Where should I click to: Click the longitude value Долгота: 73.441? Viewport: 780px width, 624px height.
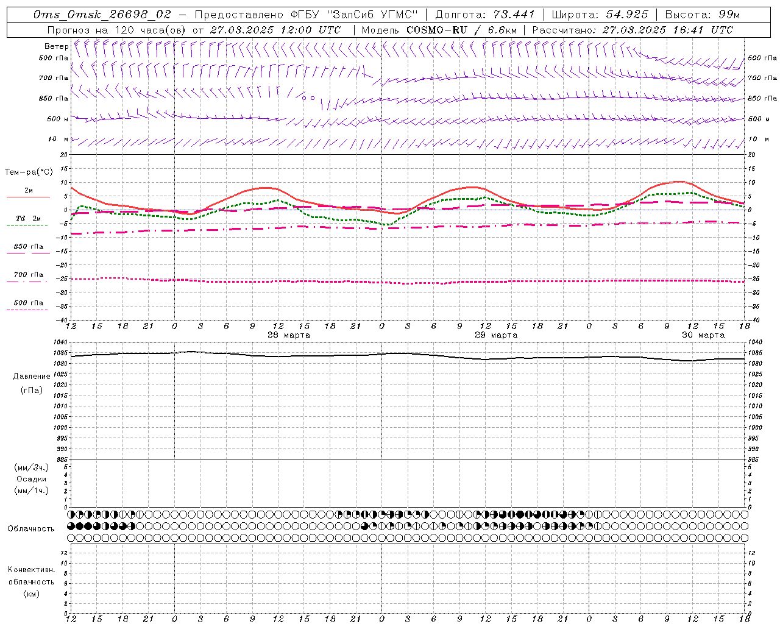(x=485, y=15)
